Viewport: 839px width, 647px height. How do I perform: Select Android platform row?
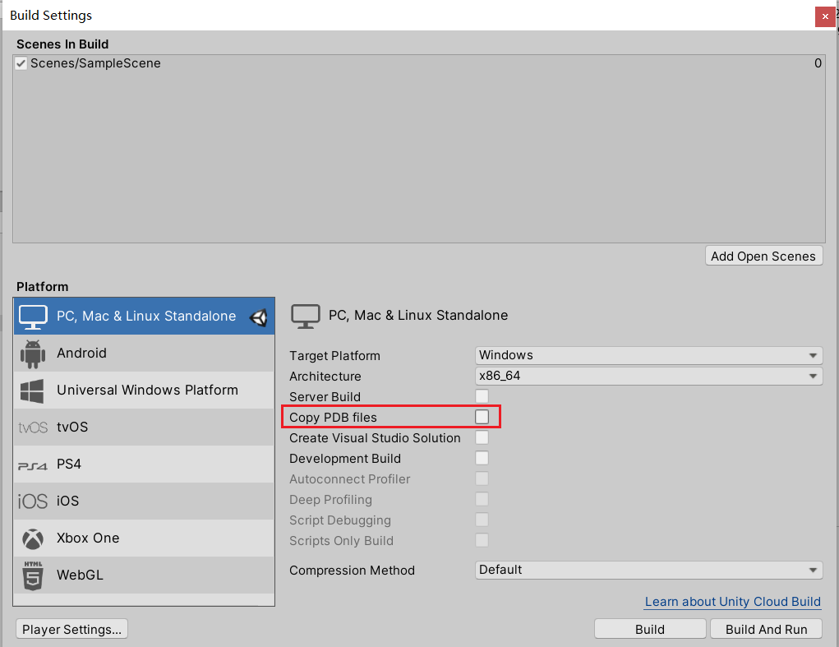coord(144,354)
